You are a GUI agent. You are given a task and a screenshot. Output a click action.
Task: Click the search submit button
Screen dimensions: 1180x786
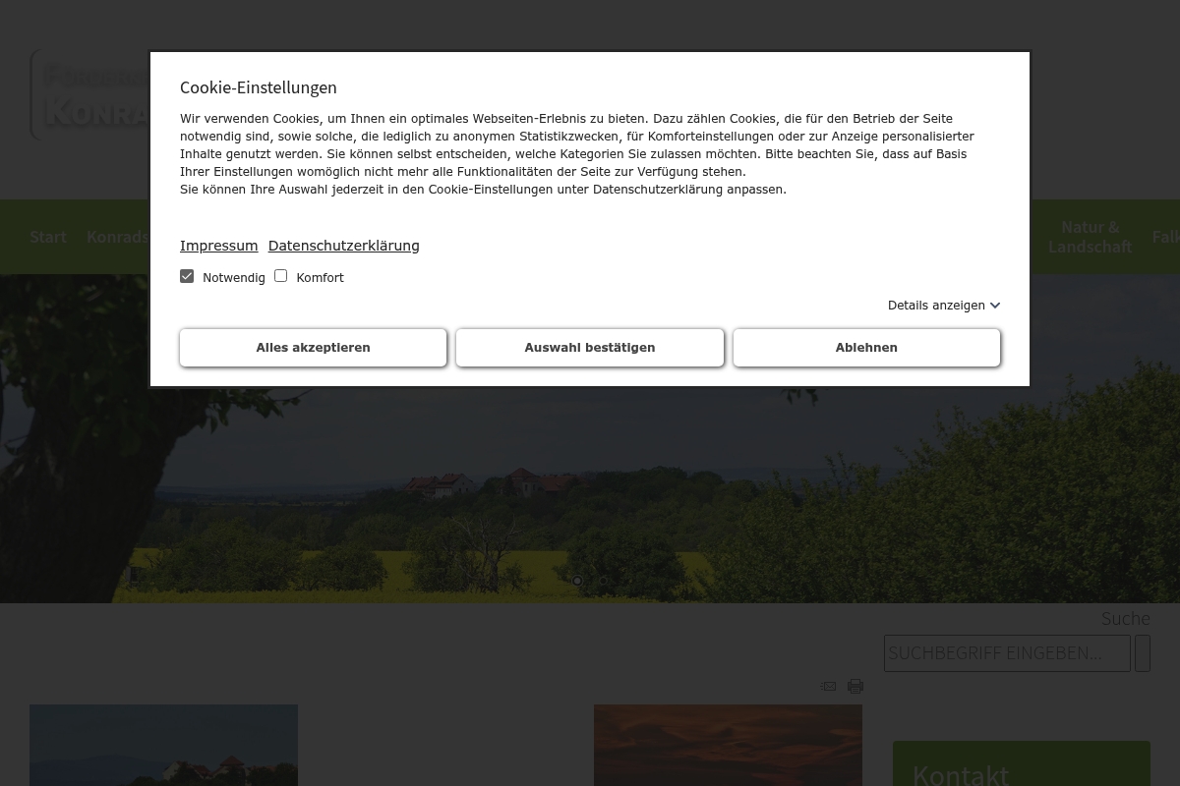pos(1143,653)
